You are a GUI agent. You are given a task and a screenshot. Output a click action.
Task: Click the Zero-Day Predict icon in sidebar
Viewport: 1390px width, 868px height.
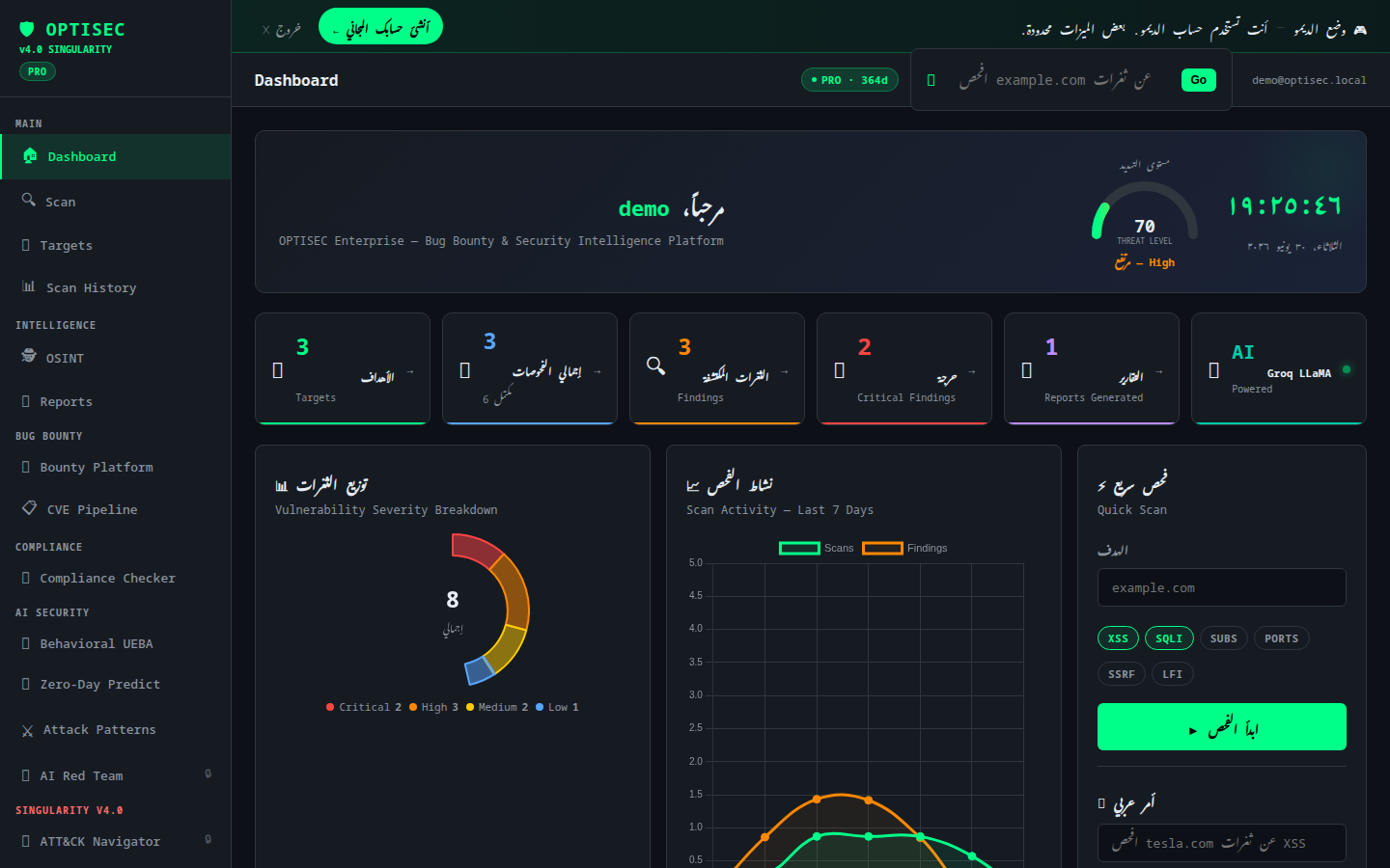[26, 684]
